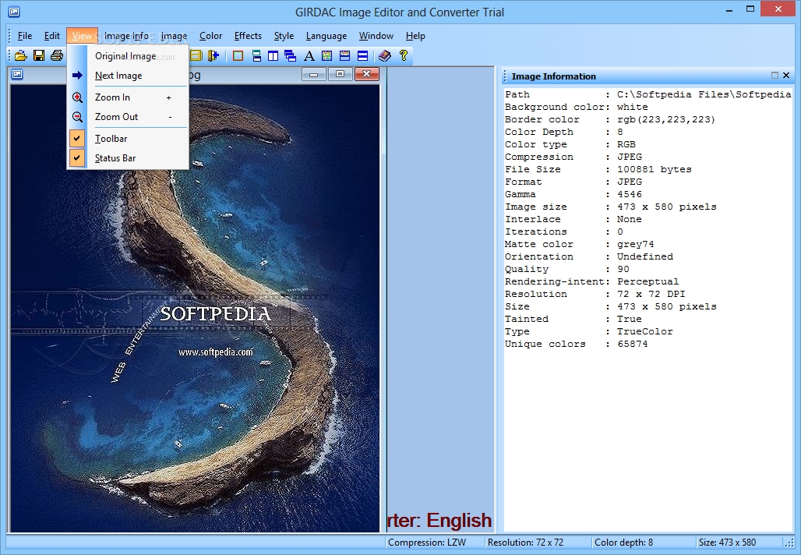Click 'Compression: LZW' in status bar
The image size is (801, 555).
pos(427,543)
